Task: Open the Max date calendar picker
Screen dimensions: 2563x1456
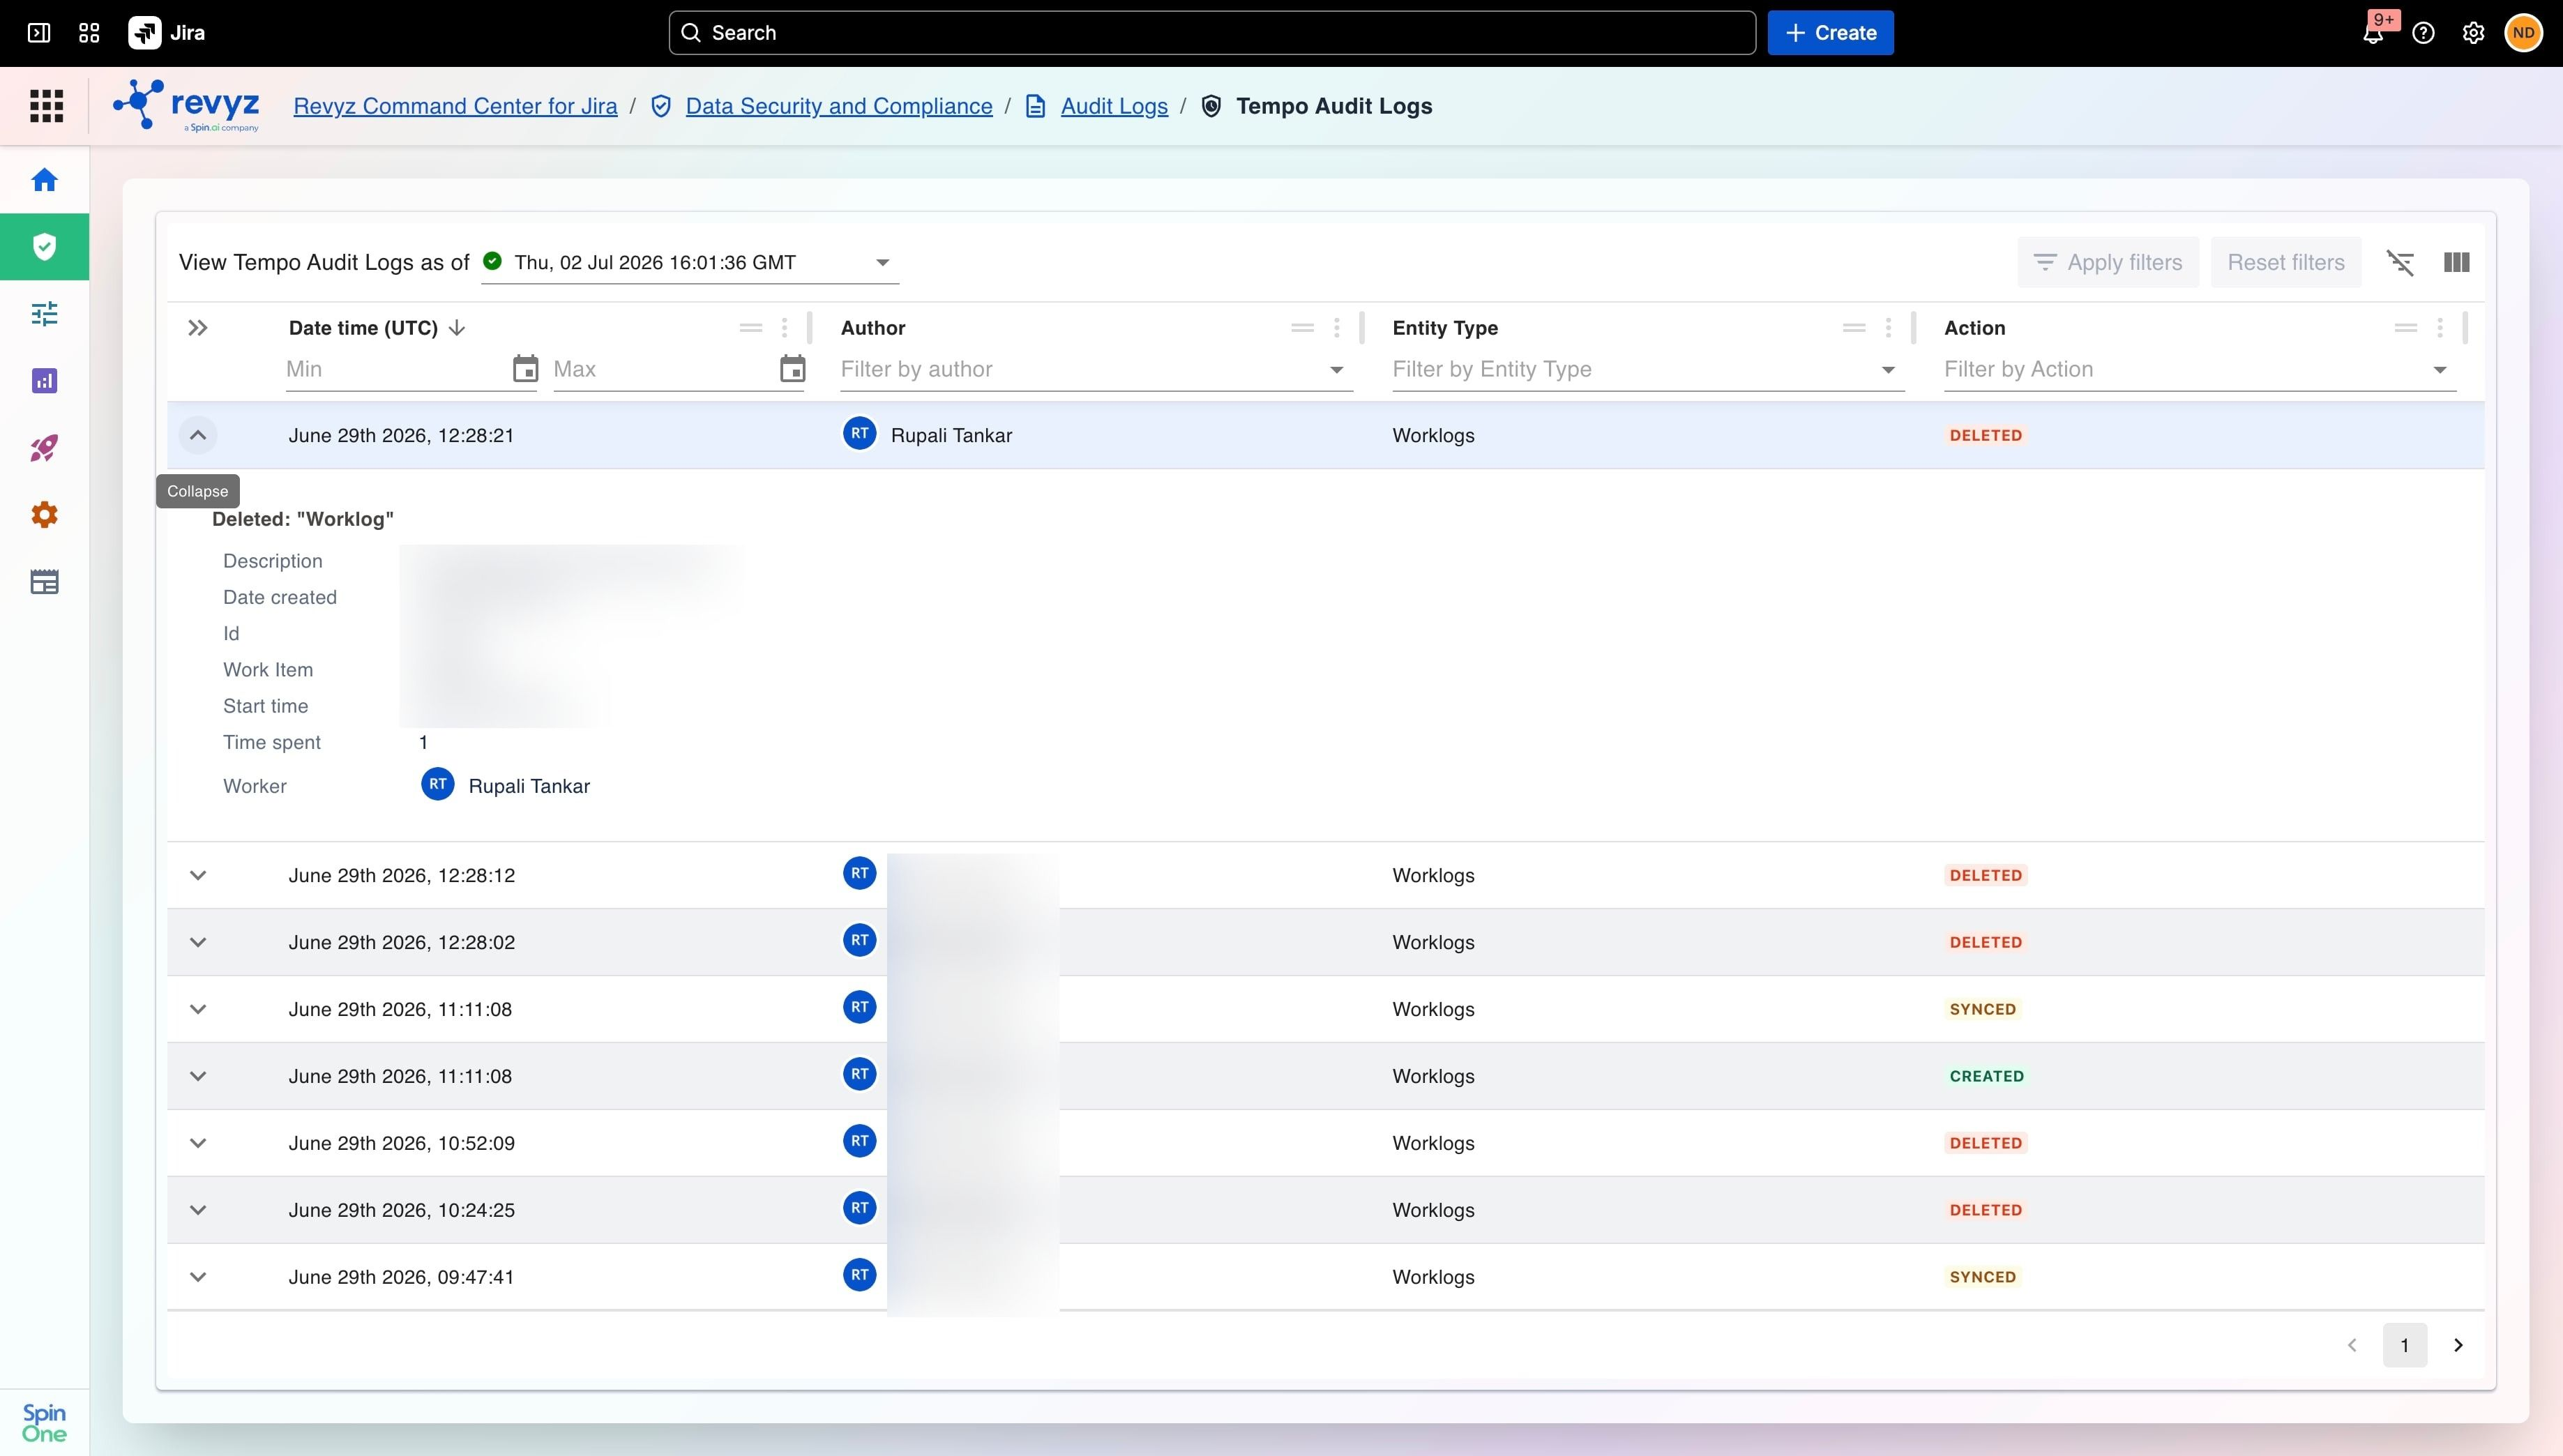Action: [x=793, y=369]
